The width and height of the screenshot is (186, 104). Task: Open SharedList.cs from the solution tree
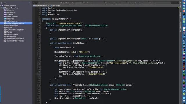[11, 36]
